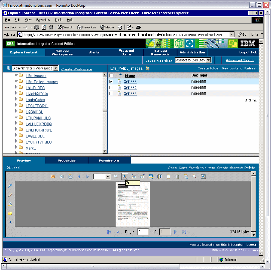Select the yellow sticky note tool
Image resolution: width=271 pixels, height=270 pixels.
[10, 213]
